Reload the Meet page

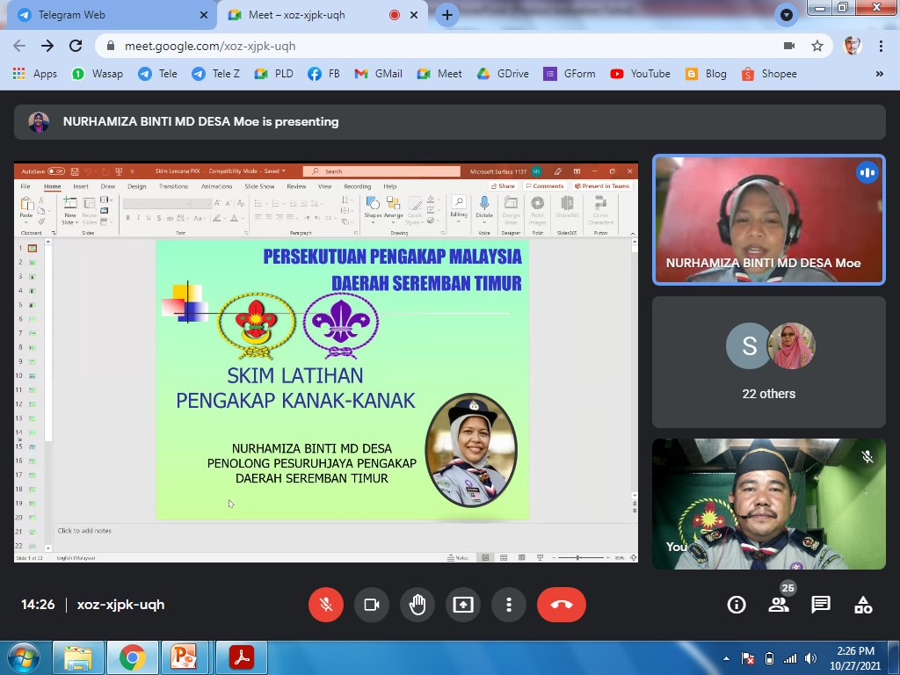point(76,46)
